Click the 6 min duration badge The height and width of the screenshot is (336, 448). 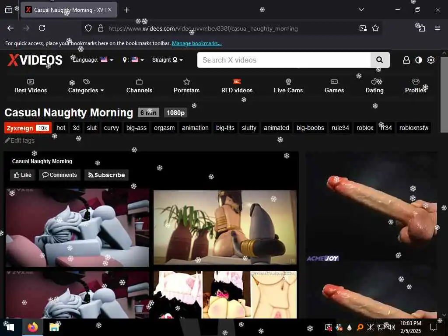click(148, 113)
